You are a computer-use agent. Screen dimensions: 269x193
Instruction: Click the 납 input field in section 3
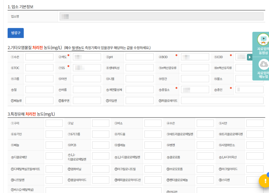point(101,123)
